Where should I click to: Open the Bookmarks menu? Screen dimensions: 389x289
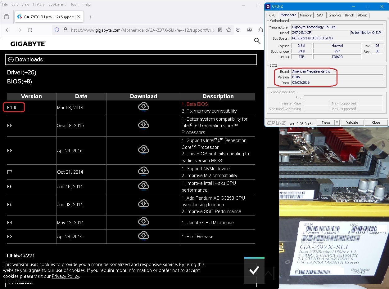(x=57, y=4)
